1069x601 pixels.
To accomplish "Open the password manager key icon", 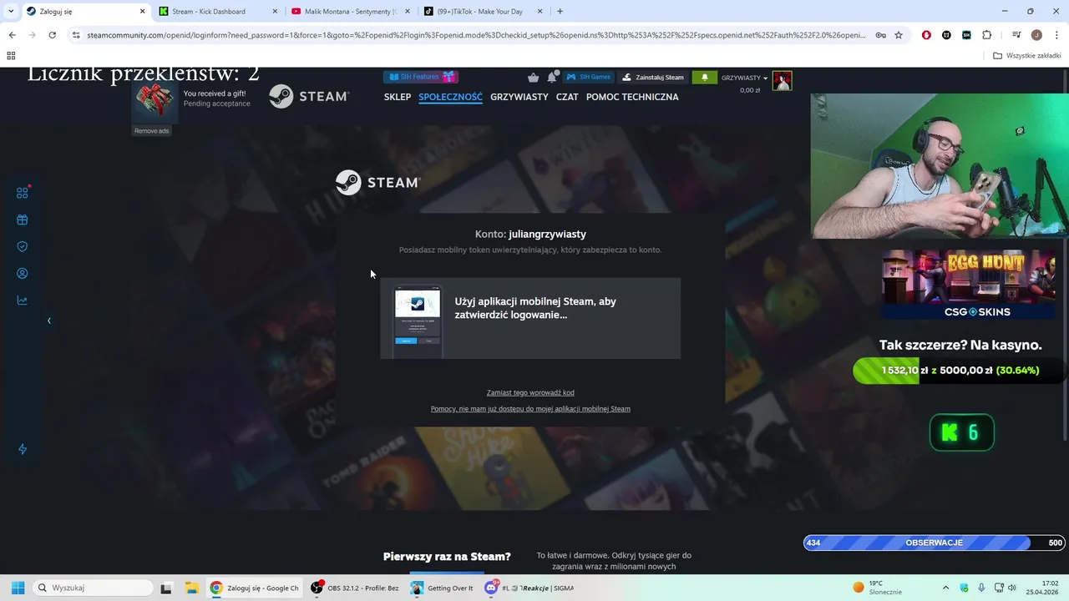I will pyautogui.click(x=881, y=35).
